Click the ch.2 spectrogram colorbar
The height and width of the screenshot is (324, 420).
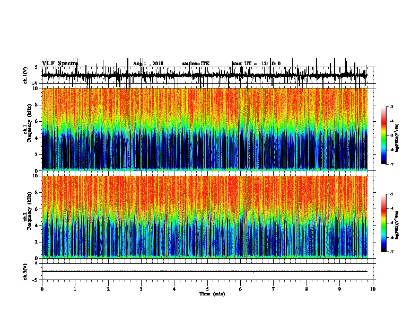point(384,223)
